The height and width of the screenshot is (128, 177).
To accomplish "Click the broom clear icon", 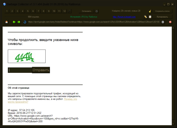I will pos(150,11).
